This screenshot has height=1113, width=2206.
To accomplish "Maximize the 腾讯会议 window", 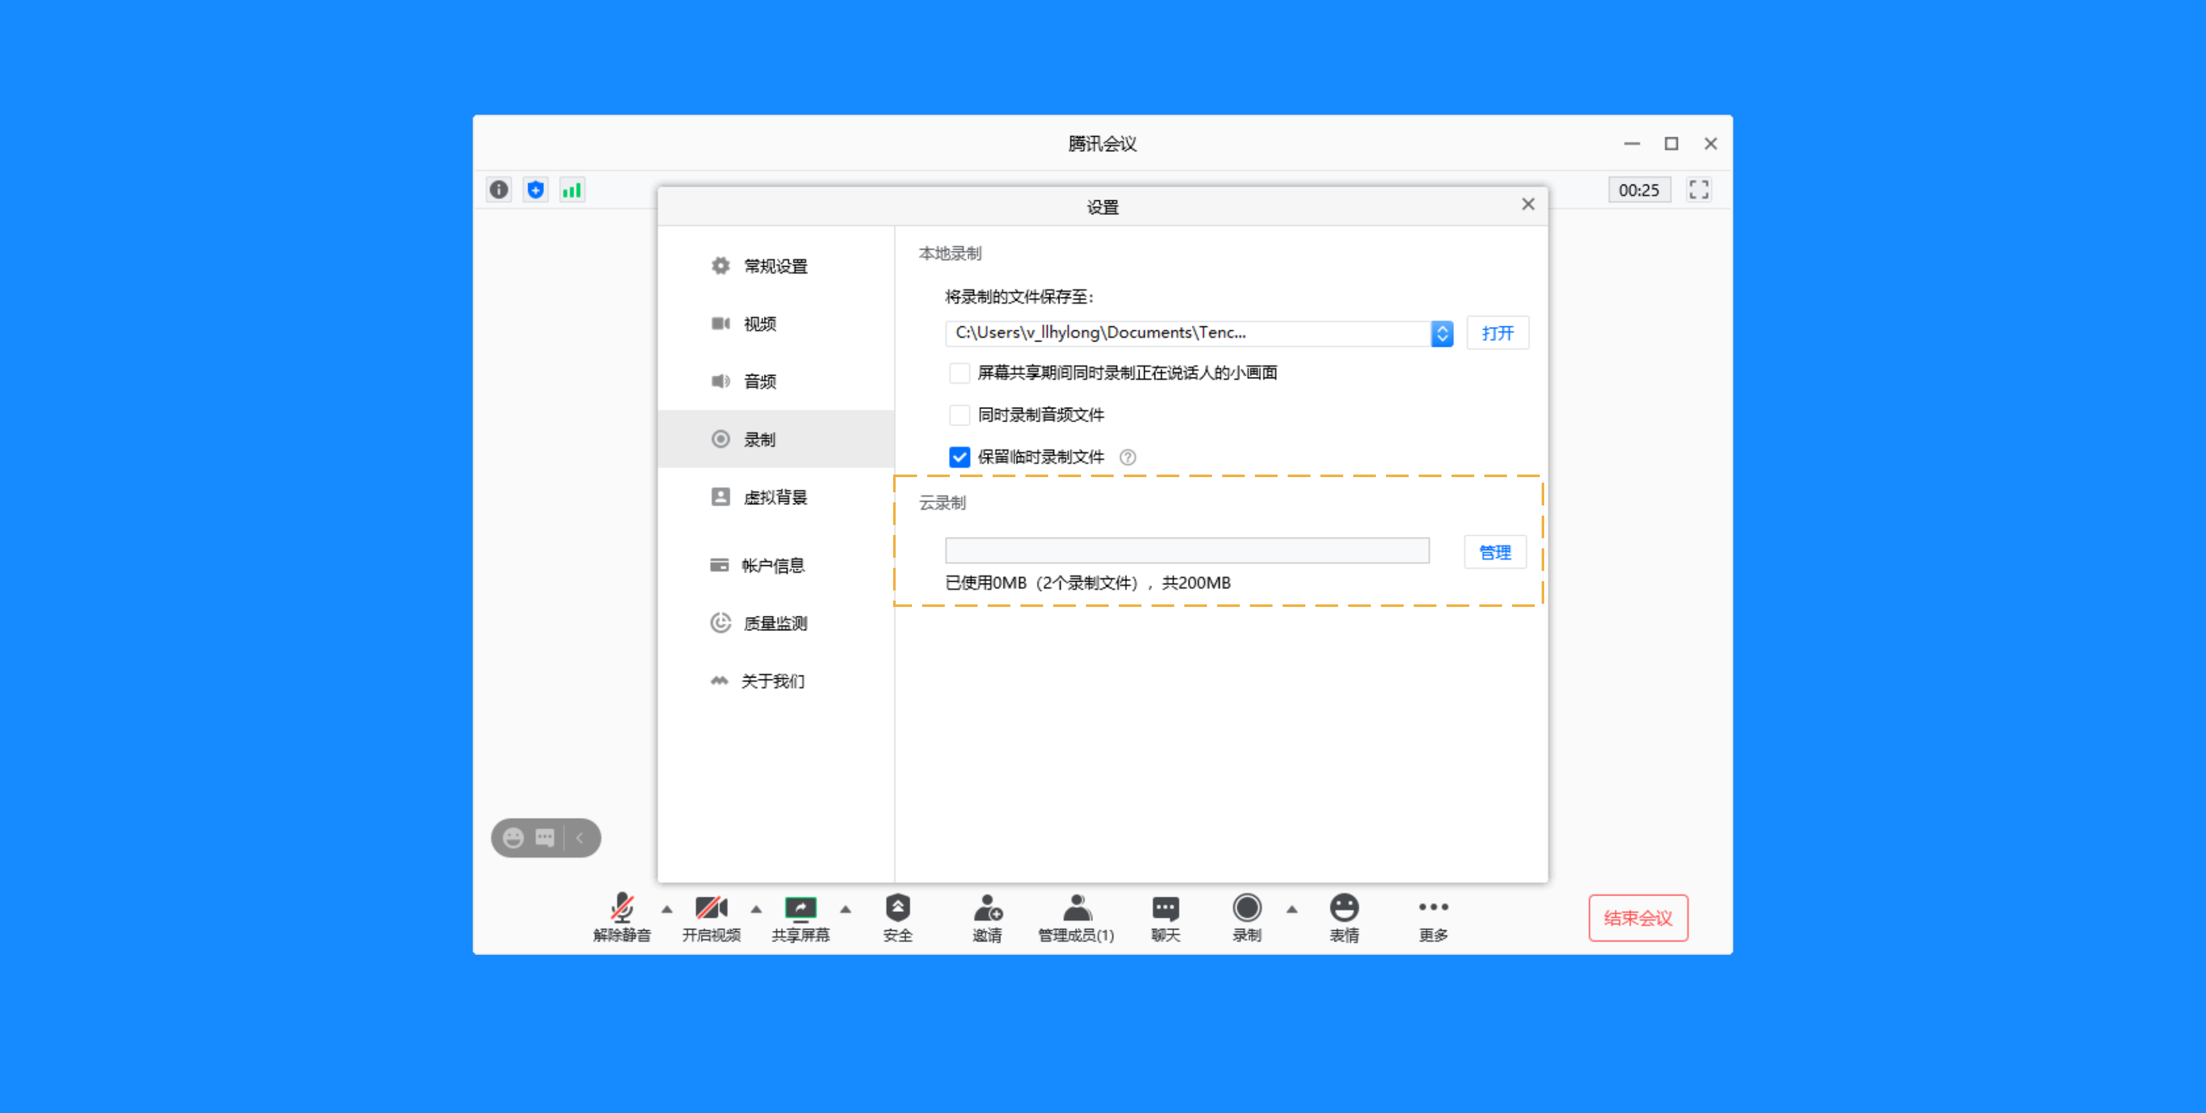I will pos(1672,143).
